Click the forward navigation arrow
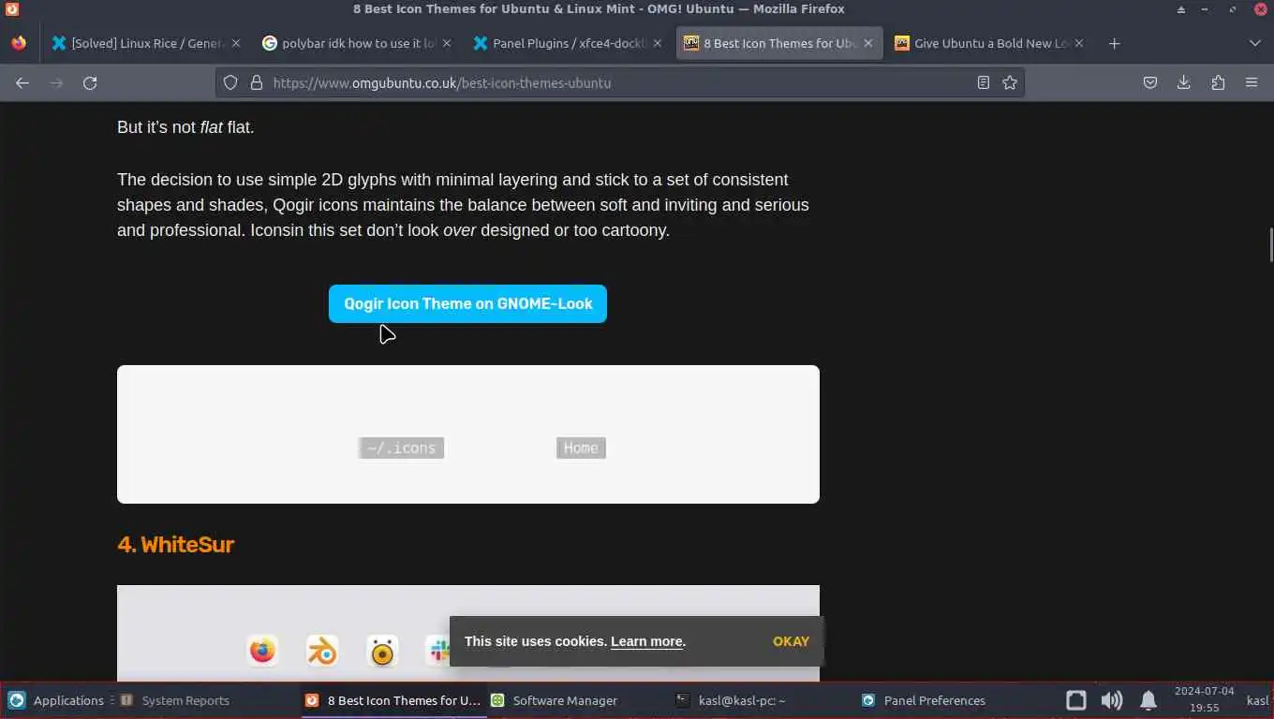 click(x=56, y=82)
